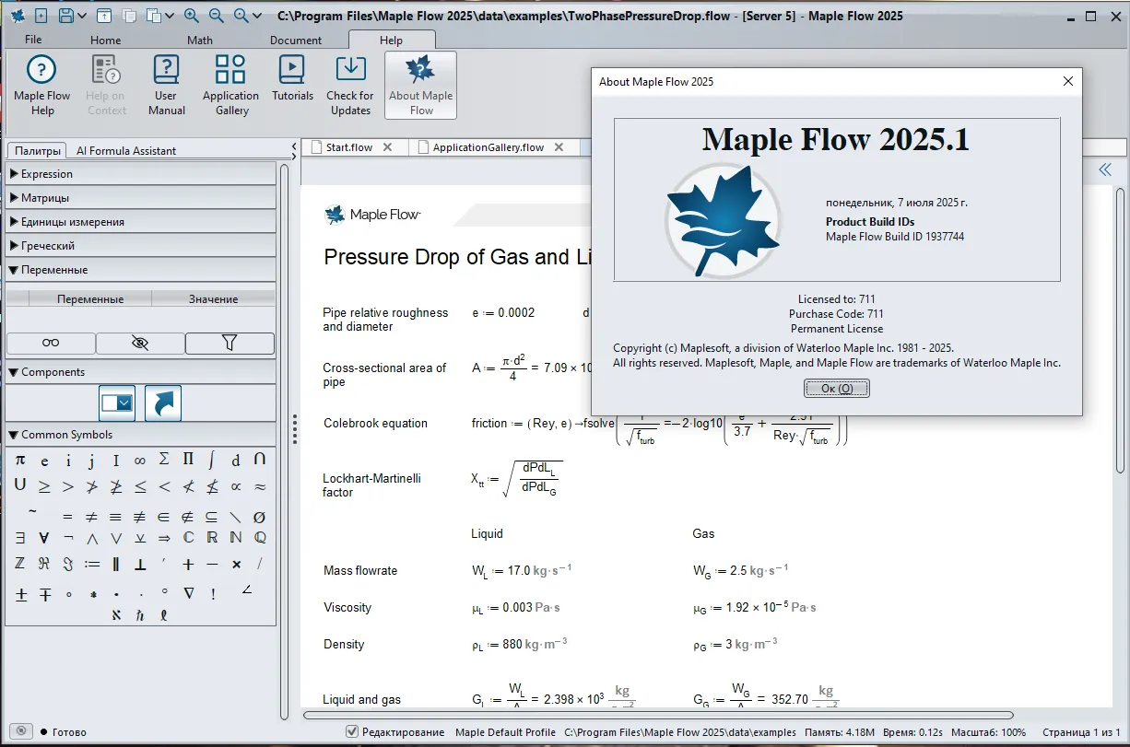Screen dimensions: 1130x747
Task: Click About Maple Flow ribbon button
Action: [x=421, y=85]
